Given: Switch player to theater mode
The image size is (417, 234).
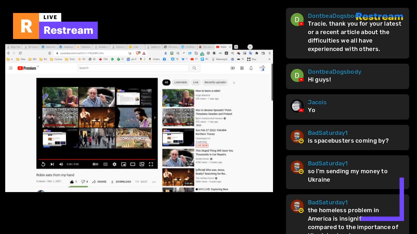Looking at the screenshot, I should click(133, 164).
